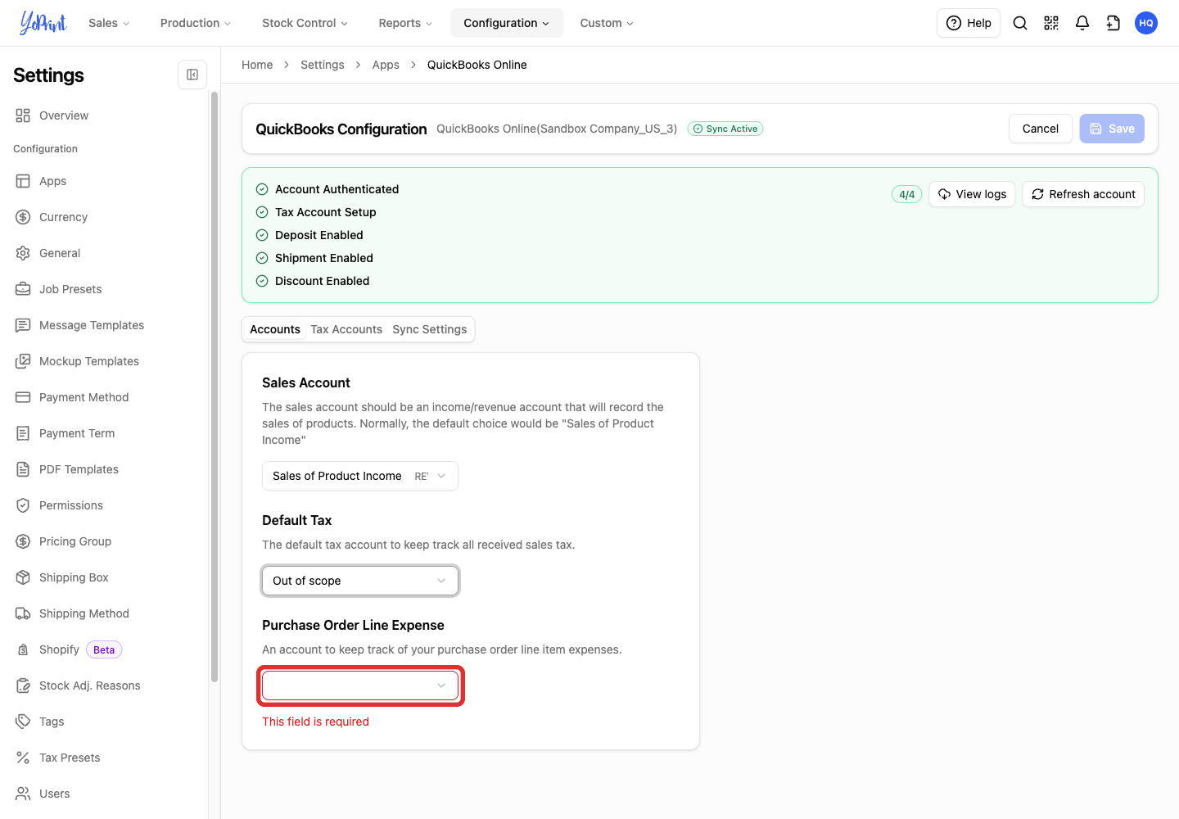Collapse the Settings sidebar panel
Screen dimensions: 1179x819
192,75
